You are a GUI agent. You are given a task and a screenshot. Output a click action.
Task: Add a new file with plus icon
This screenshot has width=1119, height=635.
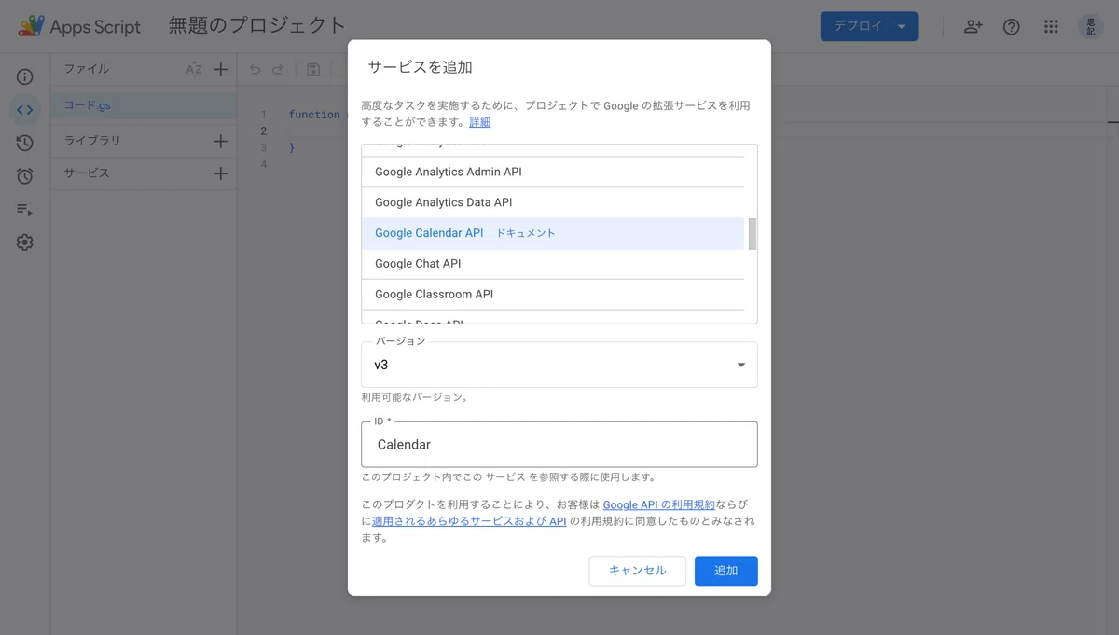pos(221,69)
